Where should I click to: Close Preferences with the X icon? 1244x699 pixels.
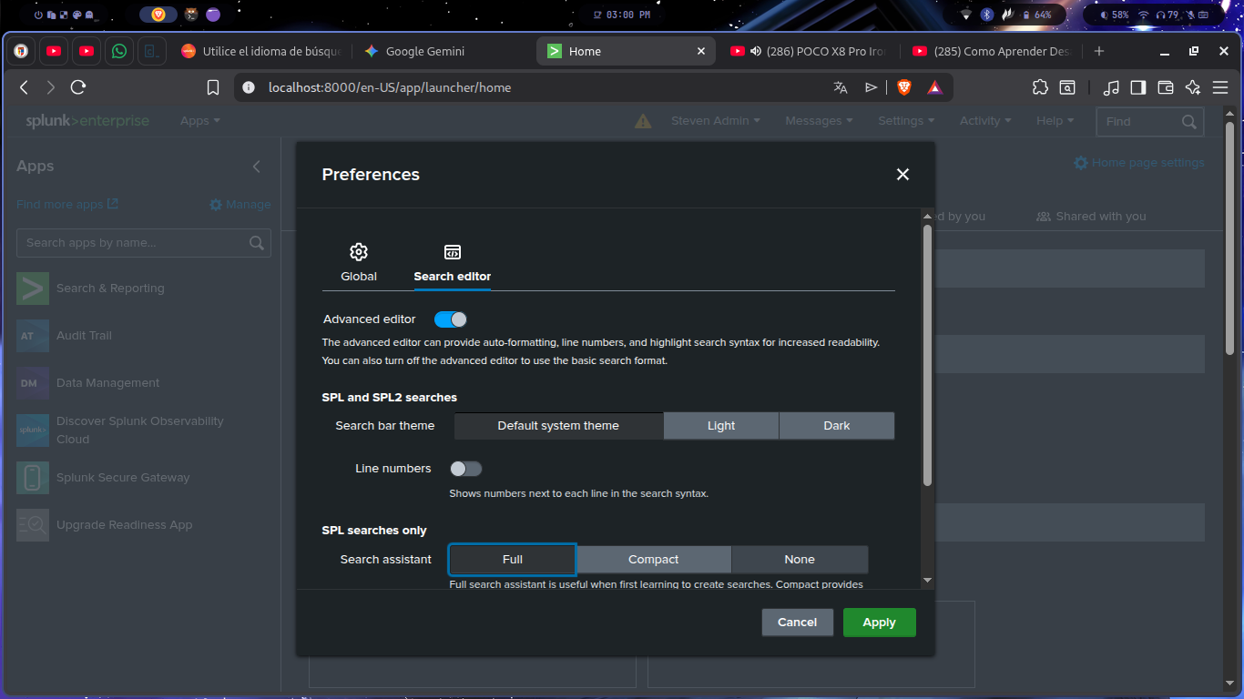tap(902, 175)
